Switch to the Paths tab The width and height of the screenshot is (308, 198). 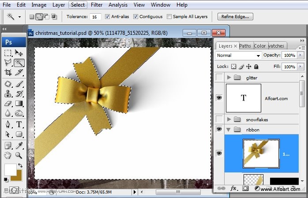(x=245, y=46)
